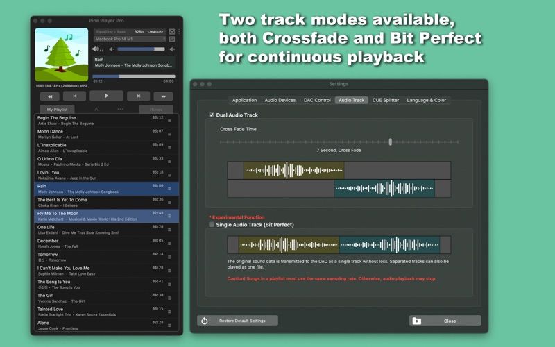Open the CUE Splitter tab
Viewport: 555px width, 347px height.
point(386,100)
